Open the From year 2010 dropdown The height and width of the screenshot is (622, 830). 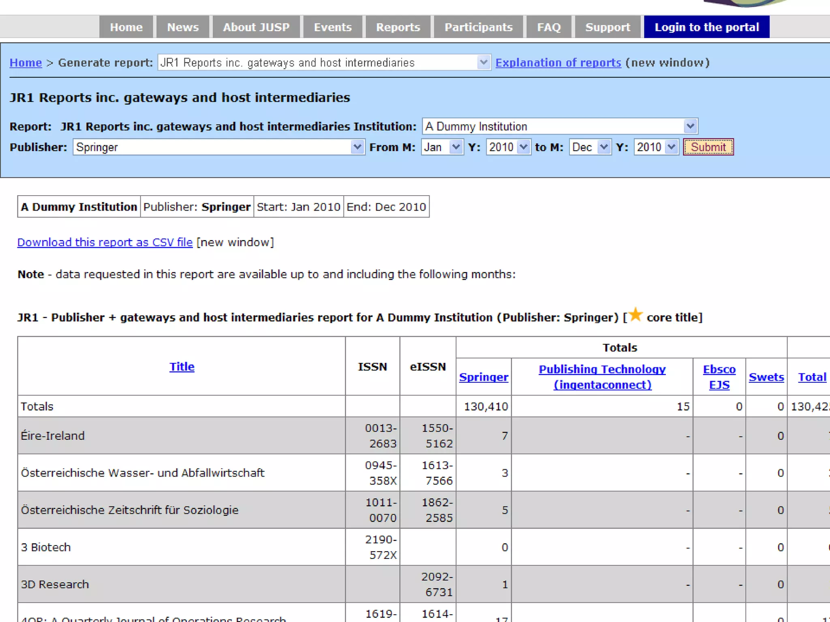click(508, 147)
